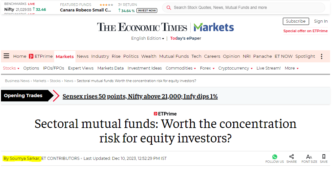This screenshot has width=336, height=170.
Task: Open ETPrime from the navigation bar
Action: tap(41, 56)
